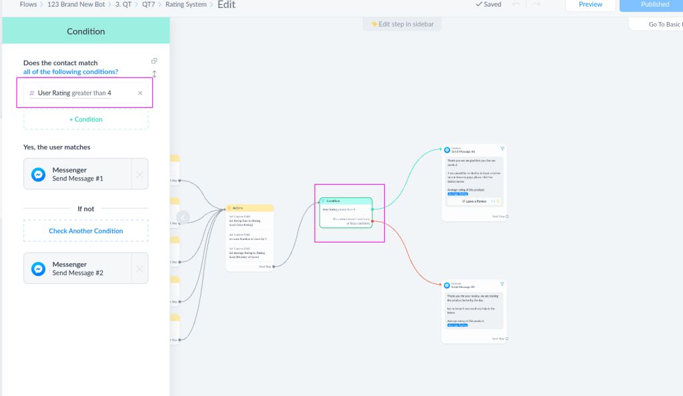Select 'Increase Number of Users by 1' action
Screen dimensions: 683x396
pyautogui.click(x=248, y=237)
